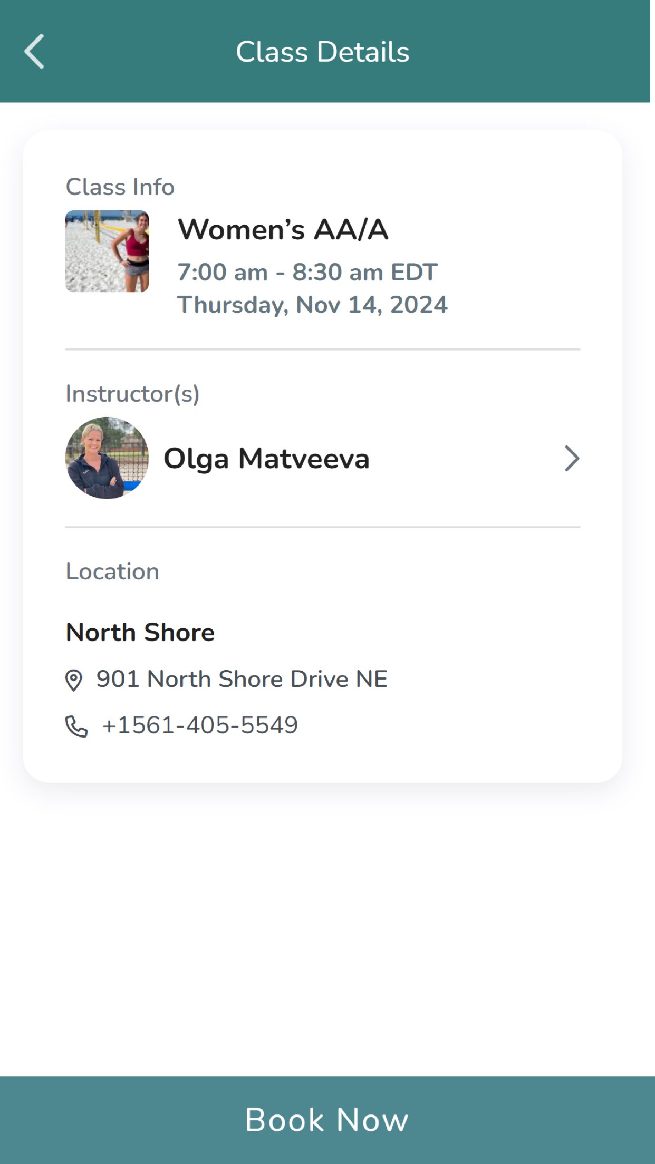Tap the Class Info section label

coord(120,187)
